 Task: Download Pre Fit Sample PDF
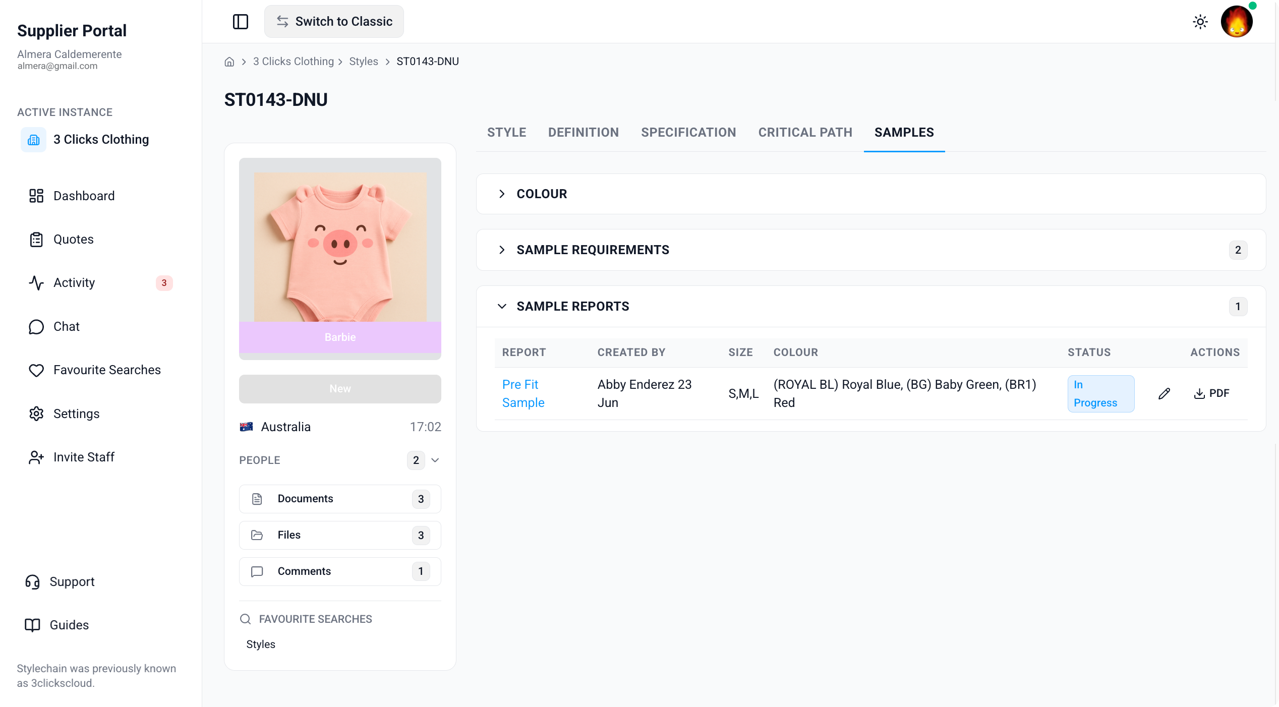pos(1211,394)
